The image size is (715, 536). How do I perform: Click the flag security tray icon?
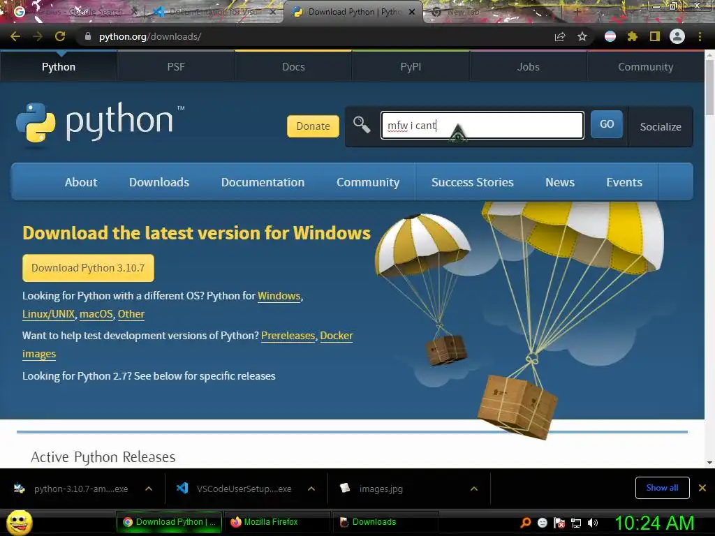coord(559,523)
